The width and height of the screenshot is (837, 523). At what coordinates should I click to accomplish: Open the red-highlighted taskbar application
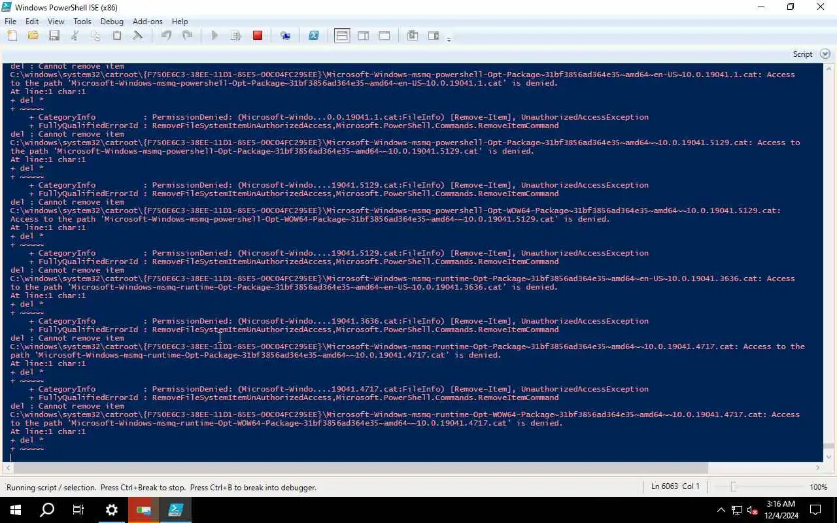coord(143,510)
